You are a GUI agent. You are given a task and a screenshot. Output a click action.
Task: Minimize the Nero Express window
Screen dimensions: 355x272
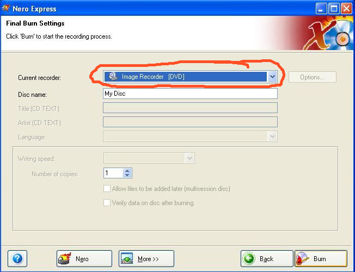(x=321, y=9)
